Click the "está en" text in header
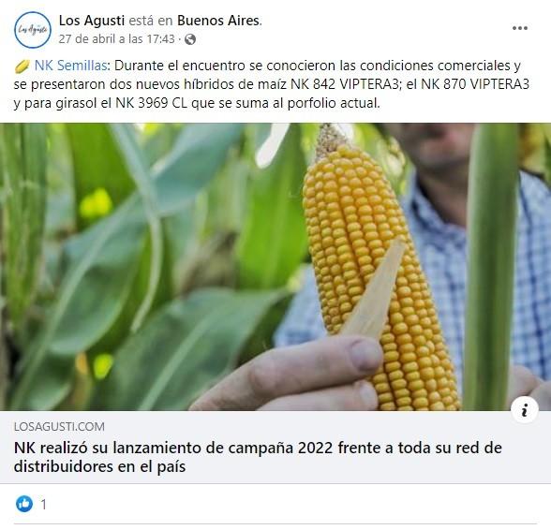 click(x=150, y=21)
